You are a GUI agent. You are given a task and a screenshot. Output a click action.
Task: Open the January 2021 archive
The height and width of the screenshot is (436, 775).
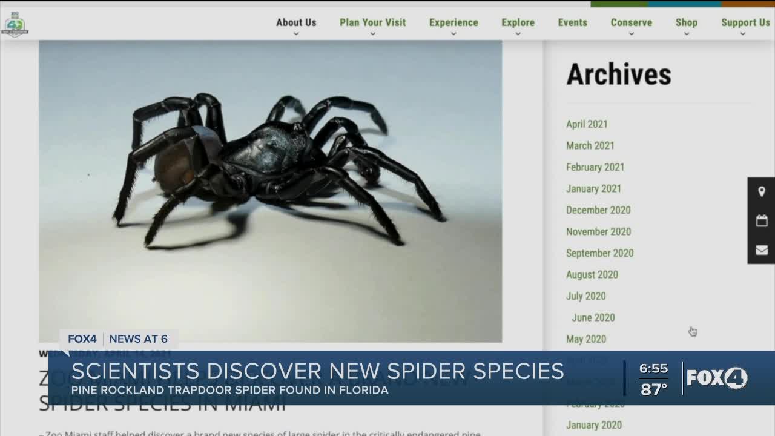(x=593, y=188)
